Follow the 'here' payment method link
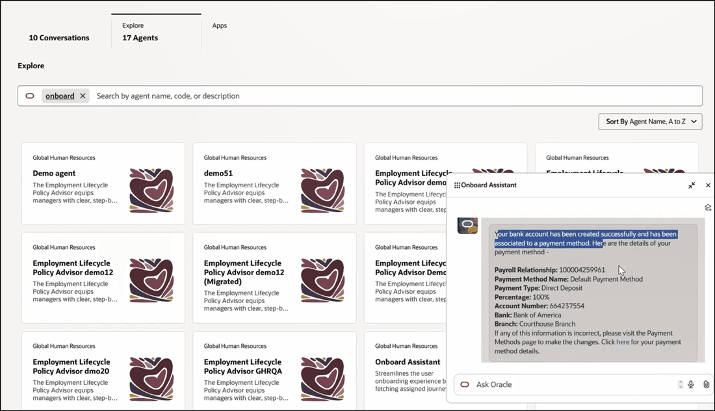This screenshot has height=411, width=715. click(623, 342)
